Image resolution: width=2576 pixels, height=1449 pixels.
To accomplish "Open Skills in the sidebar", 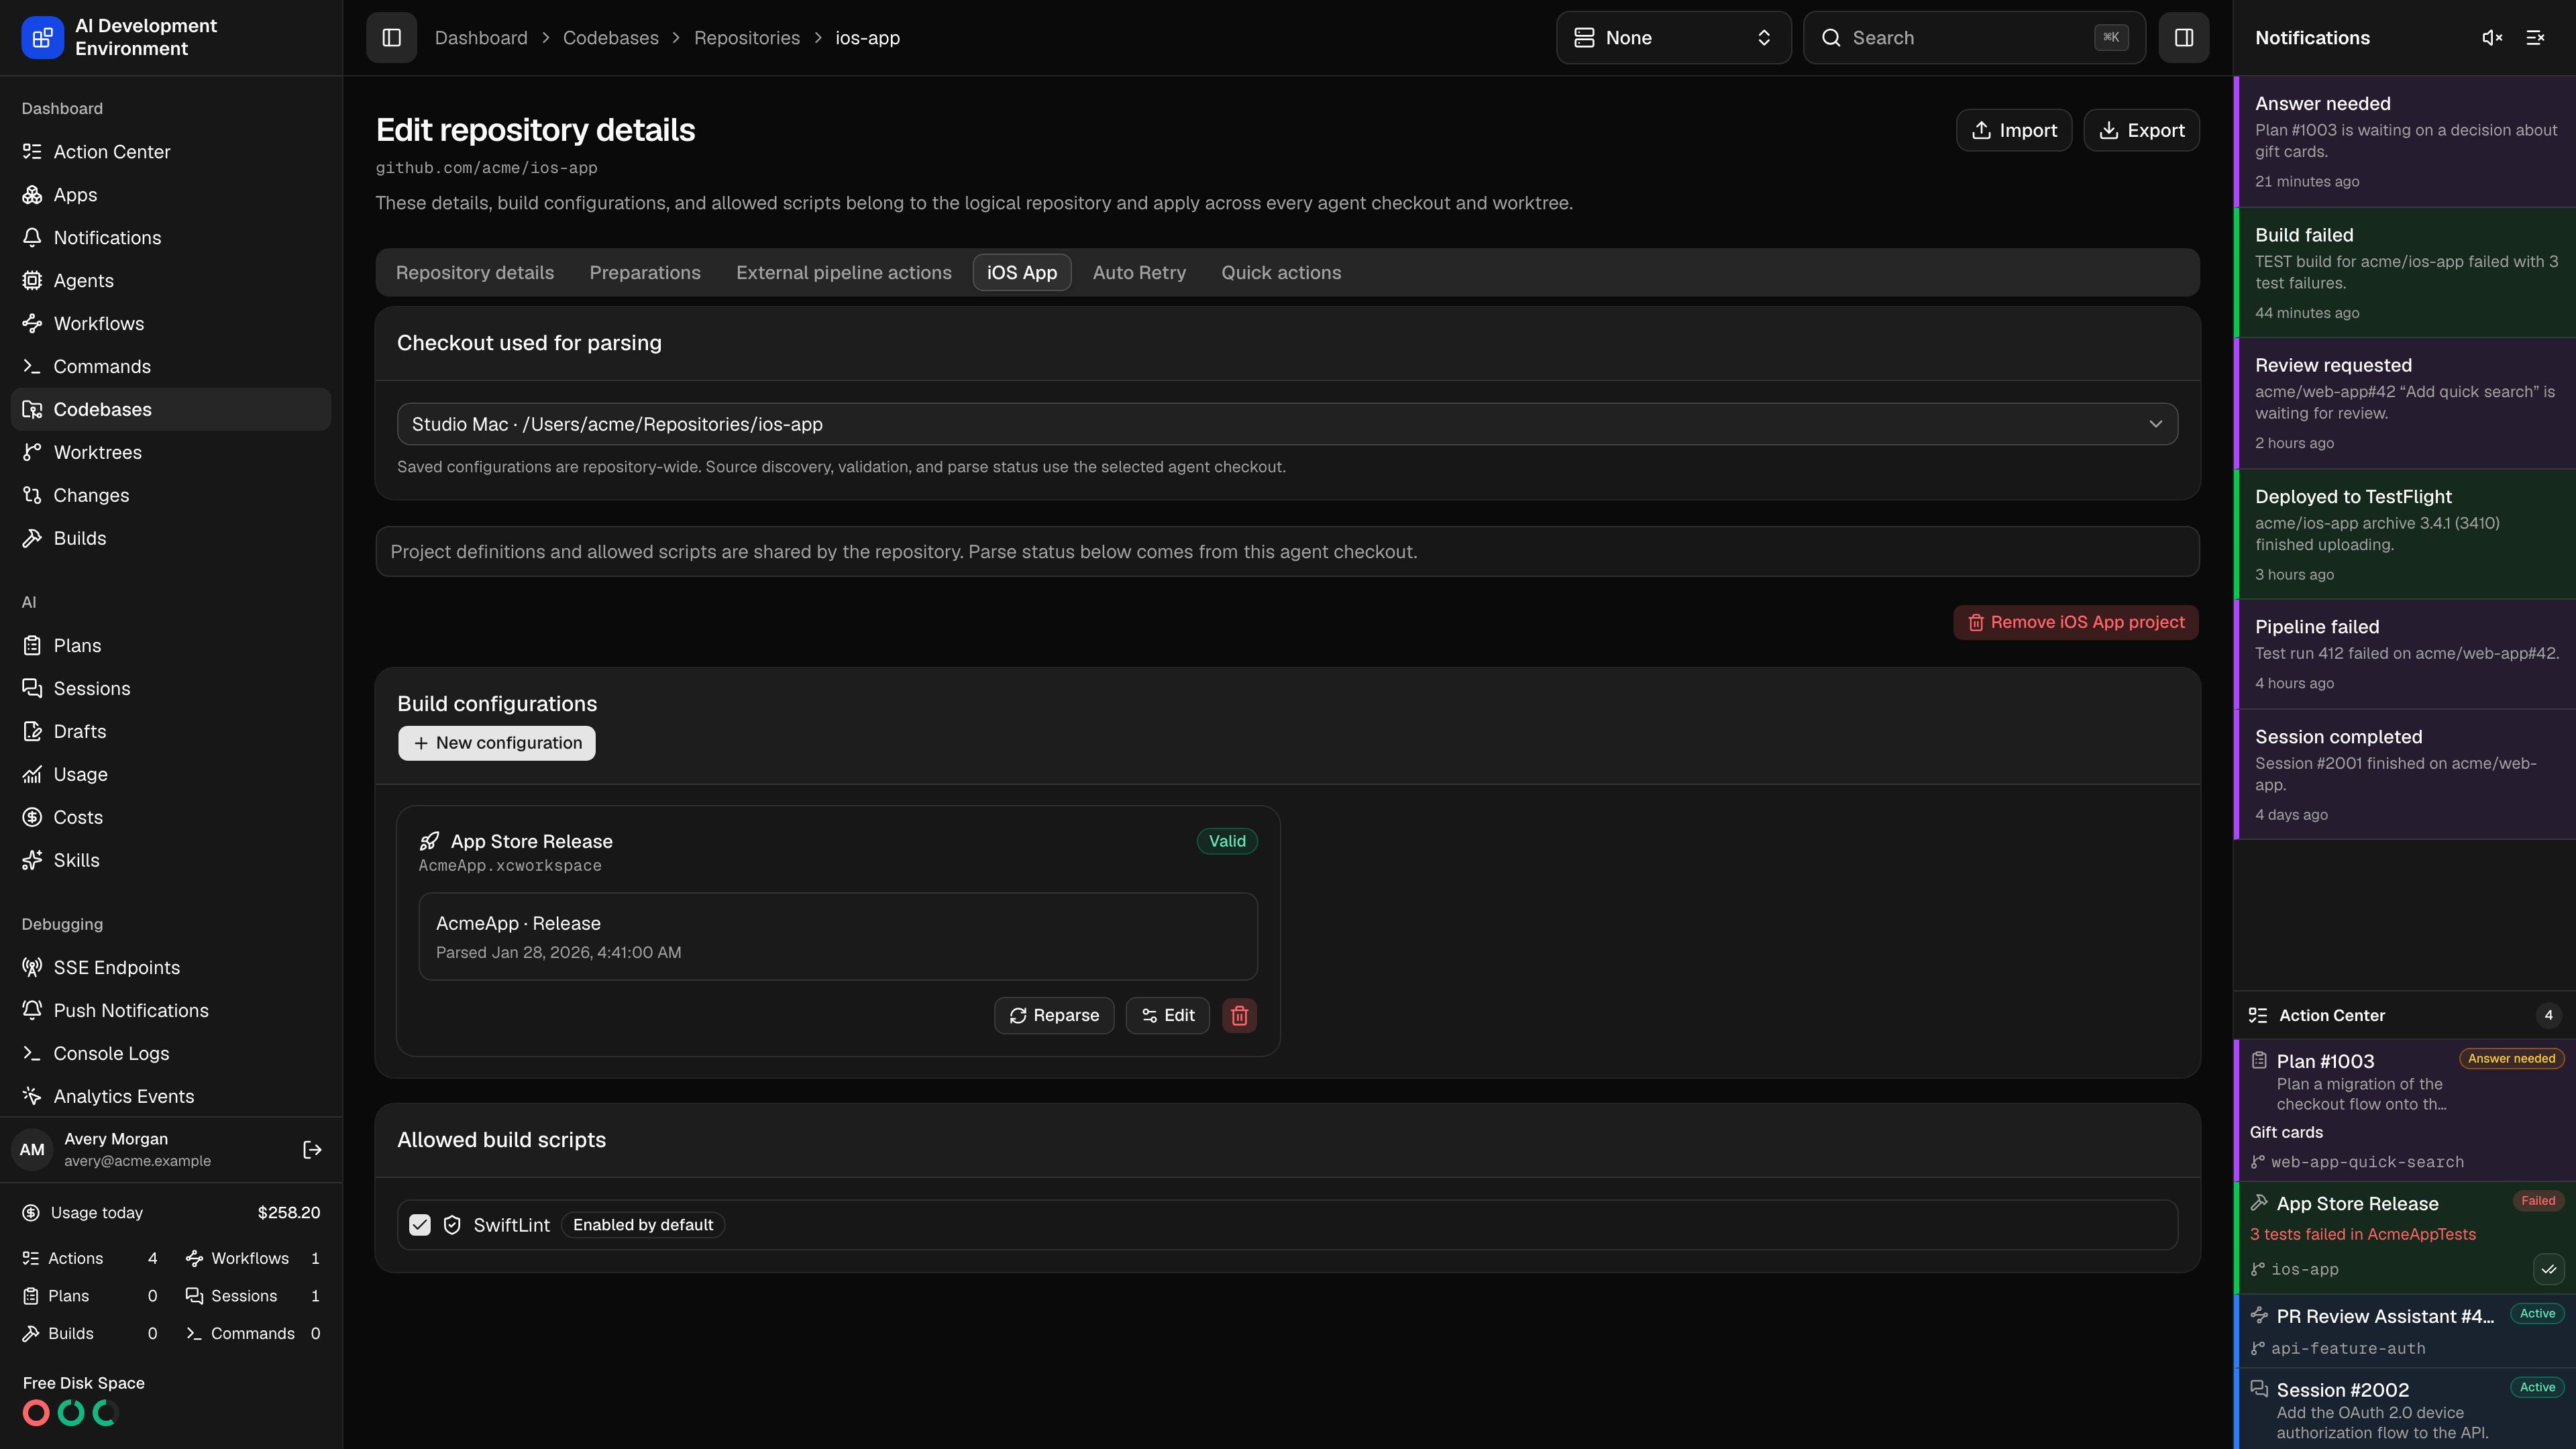I will tap(171, 861).
